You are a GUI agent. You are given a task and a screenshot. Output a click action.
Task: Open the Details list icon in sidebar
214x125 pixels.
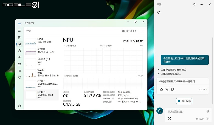click(19, 71)
